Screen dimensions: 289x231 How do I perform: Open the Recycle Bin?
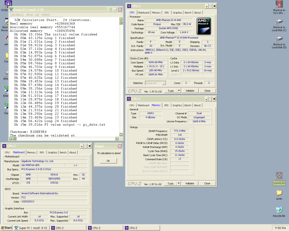(x=279, y=210)
